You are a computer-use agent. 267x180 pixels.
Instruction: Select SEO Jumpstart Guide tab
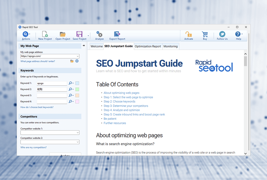(x=119, y=46)
